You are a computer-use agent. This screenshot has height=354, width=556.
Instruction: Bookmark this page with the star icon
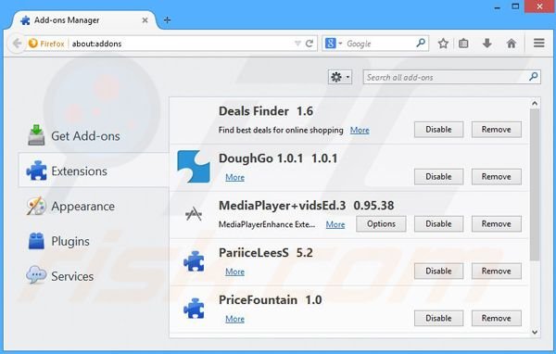click(x=443, y=44)
